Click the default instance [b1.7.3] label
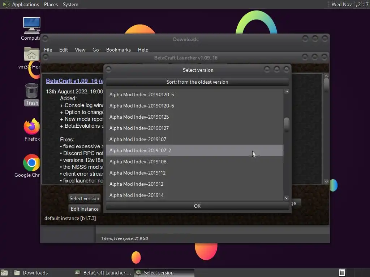 [x=70, y=218]
